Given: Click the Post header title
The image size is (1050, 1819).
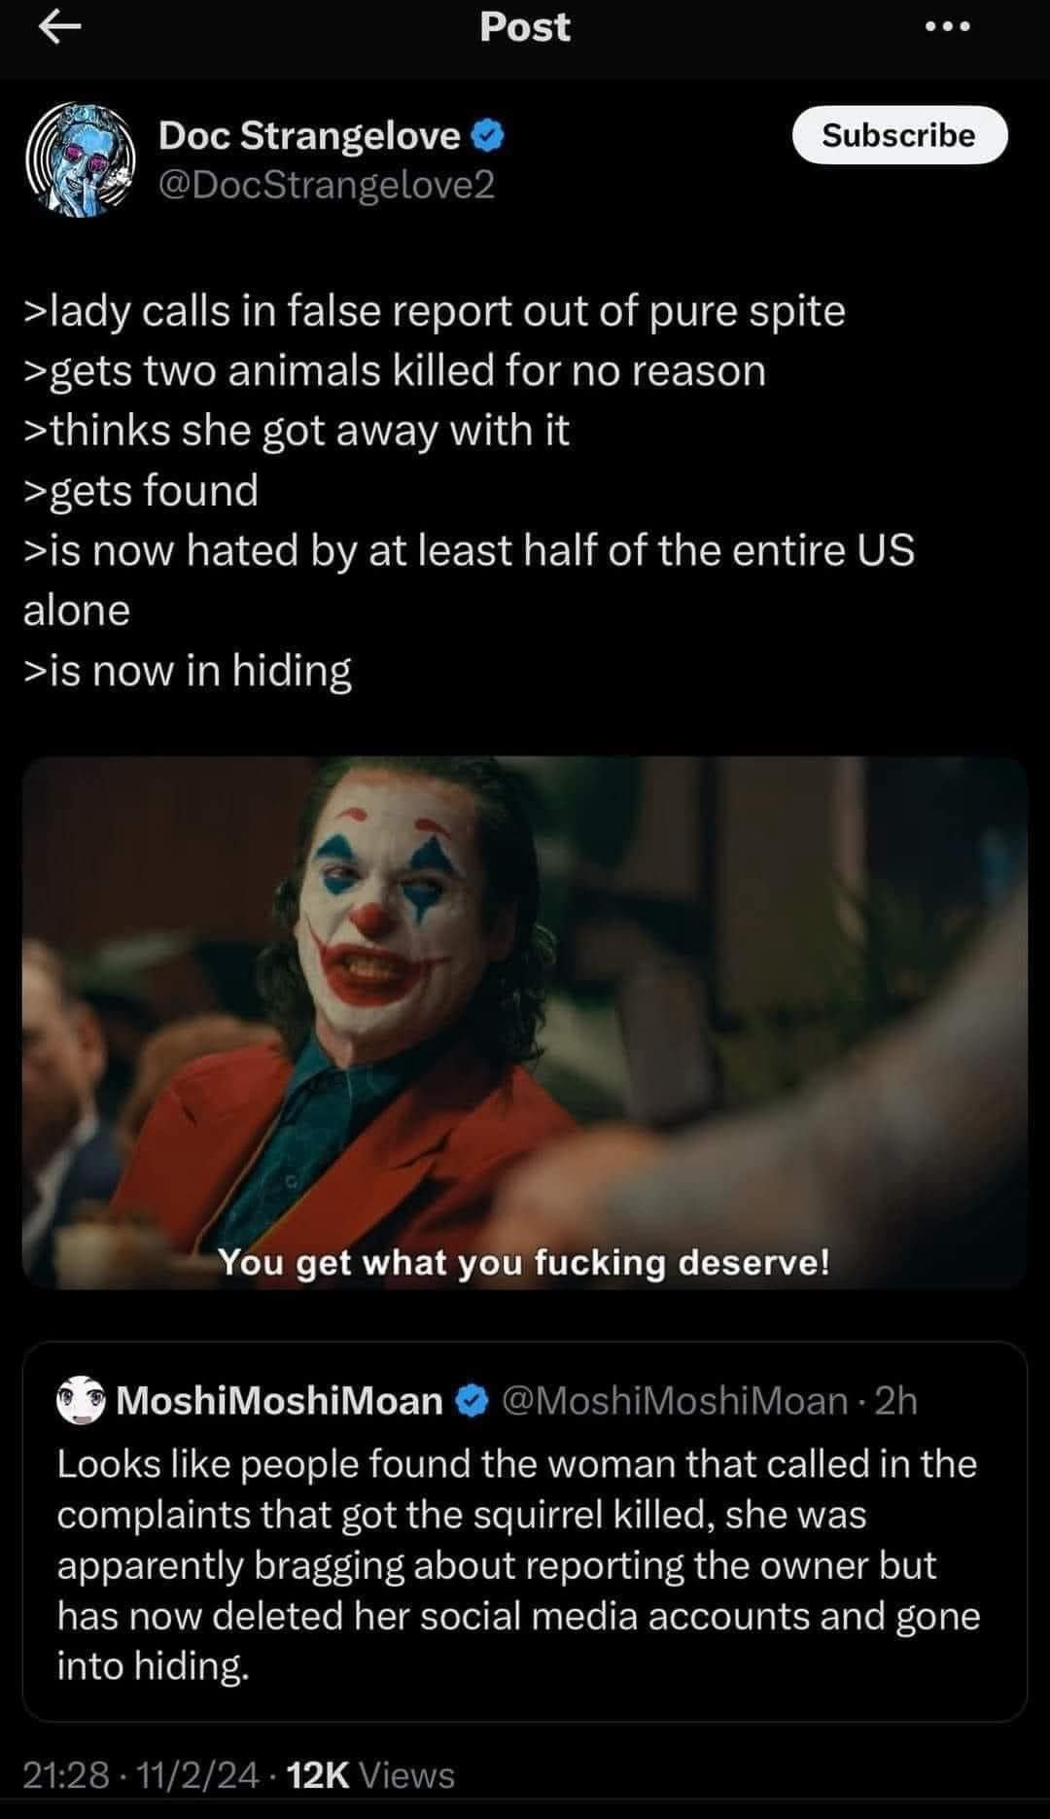Looking at the screenshot, I should pos(525,27).
